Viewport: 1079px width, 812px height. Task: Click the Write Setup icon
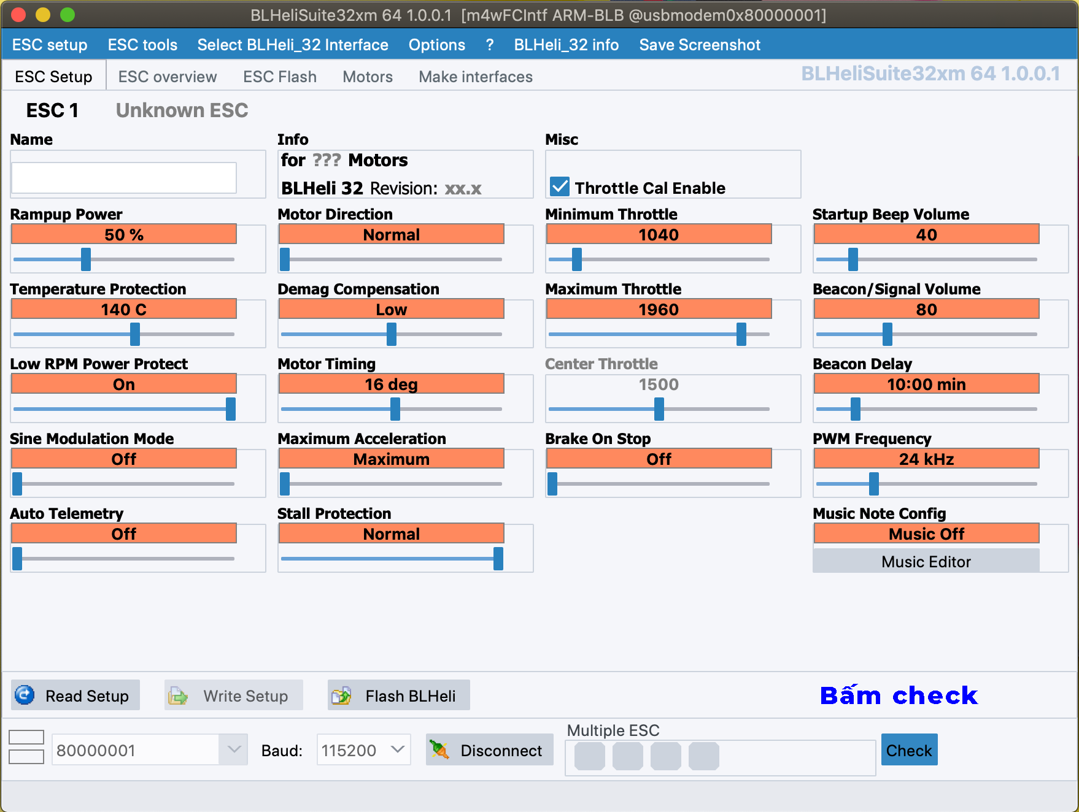[178, 695]
